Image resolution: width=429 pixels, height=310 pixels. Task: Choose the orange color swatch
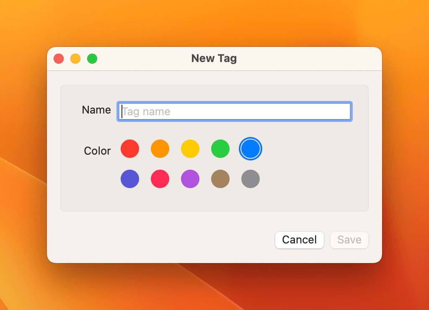tap(160, 149)
